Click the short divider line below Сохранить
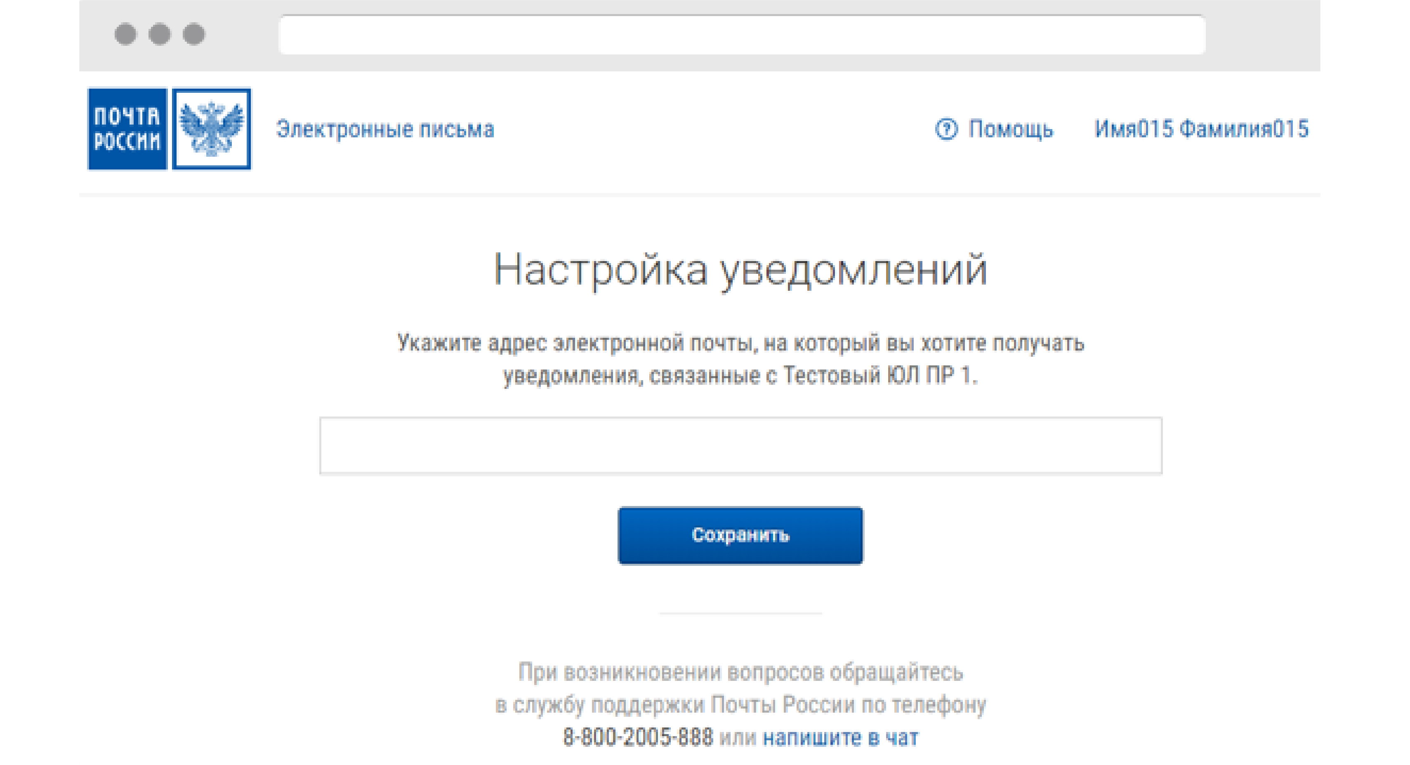Viewport: 1410px width, 765px height. [x=740, y=613]
